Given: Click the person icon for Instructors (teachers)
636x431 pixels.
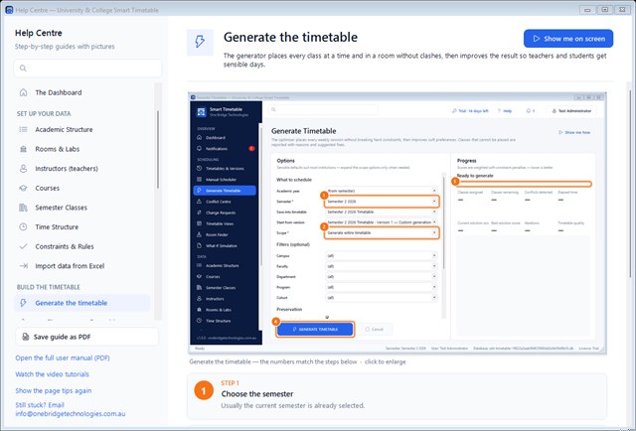Looking at the screenshot, I should [23, 168].
